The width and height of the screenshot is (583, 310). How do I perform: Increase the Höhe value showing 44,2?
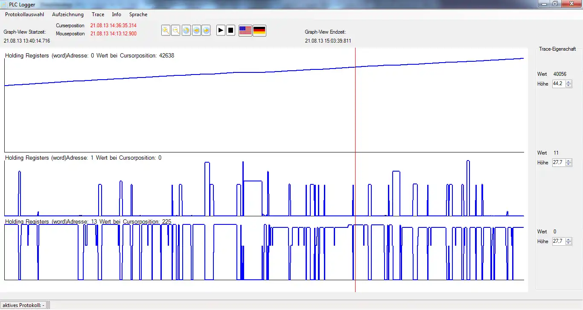[568, 82]
